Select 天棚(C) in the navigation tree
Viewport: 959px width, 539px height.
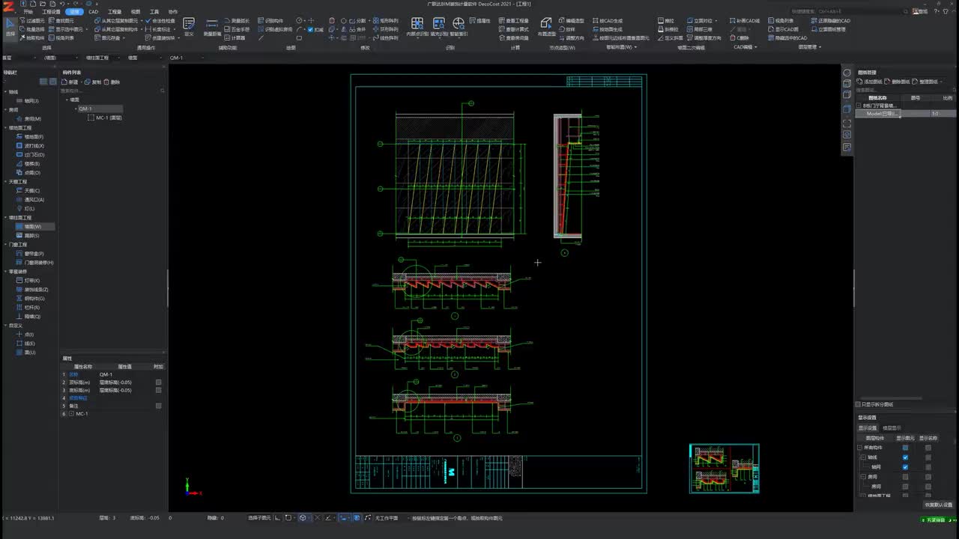(31, 191)
